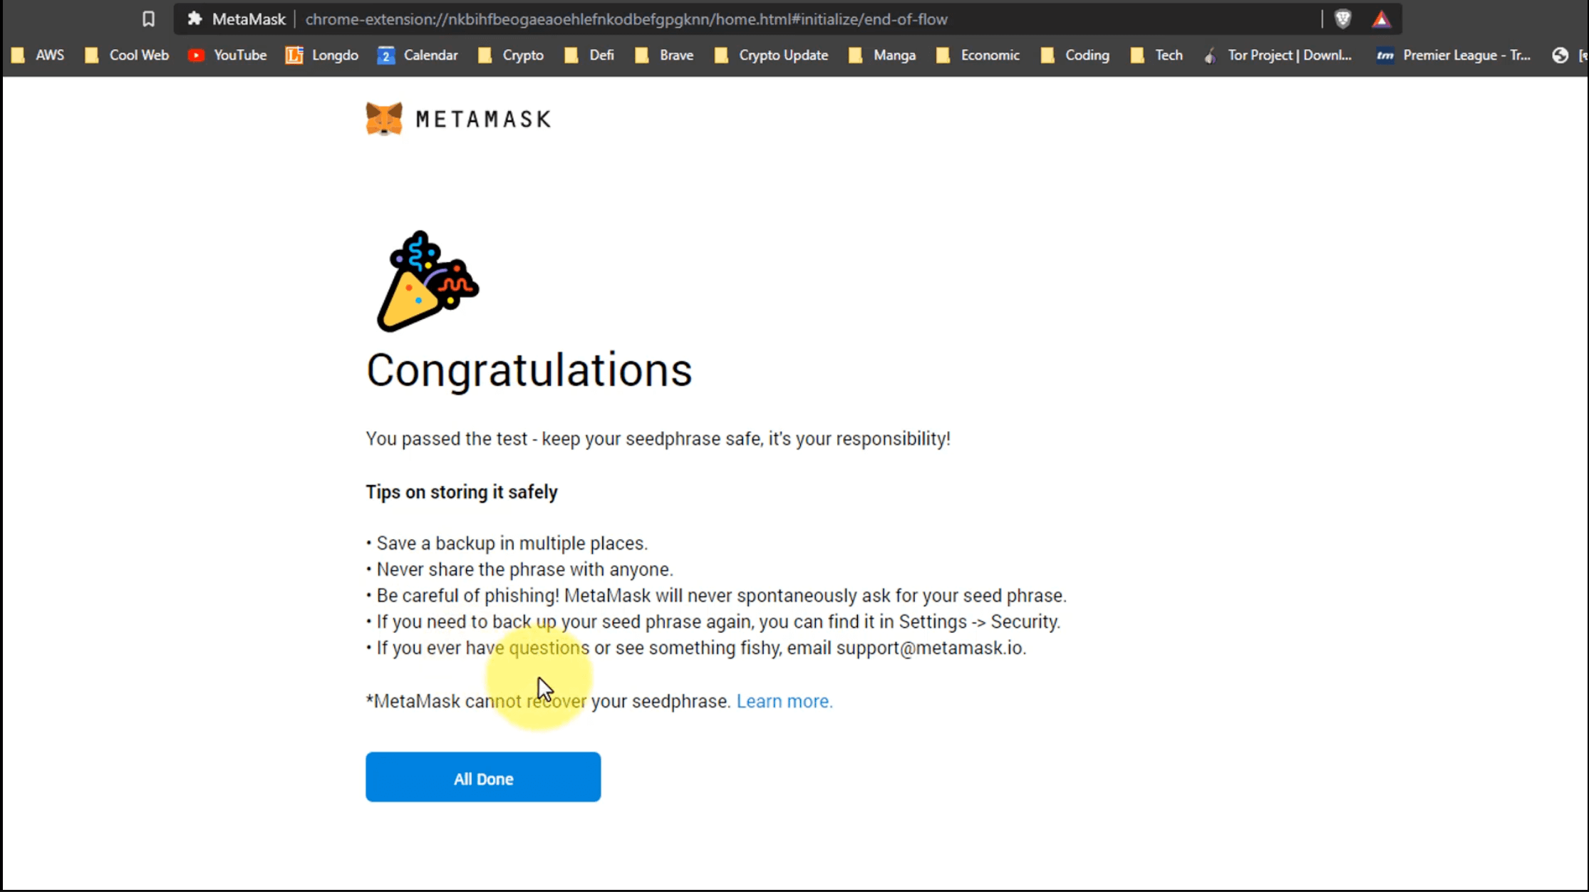Click the Brave Rewards triangle icon
1589x892 pixels.
(x=1381, y=19)
